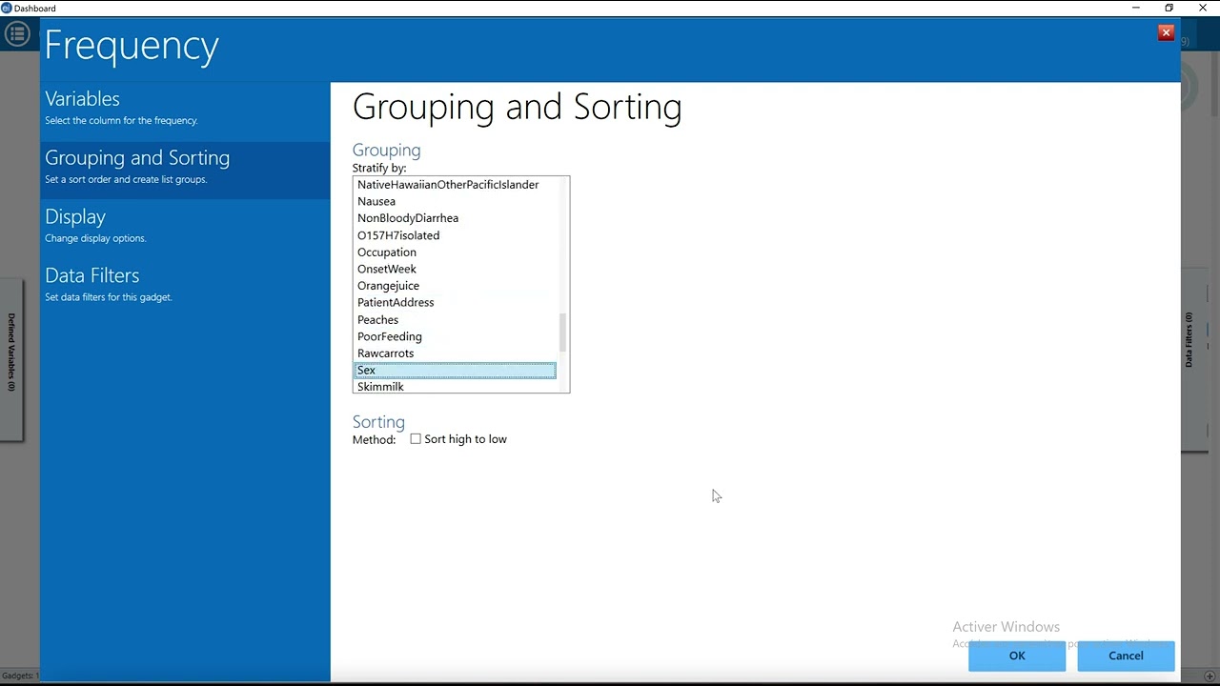Select NativeHawaiianOtherPacificIslander in the list
1220x686 pixels.
pyautogui.click(x=455, y=185)
